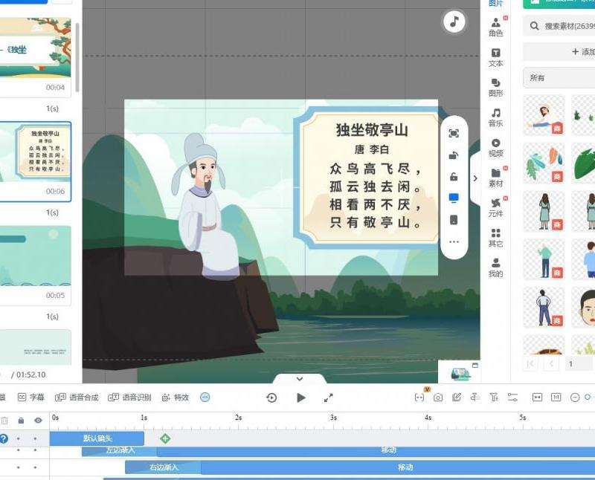Click the green add-camera diamond marker
The image size is (595, 480).
(x=165, y=438)
